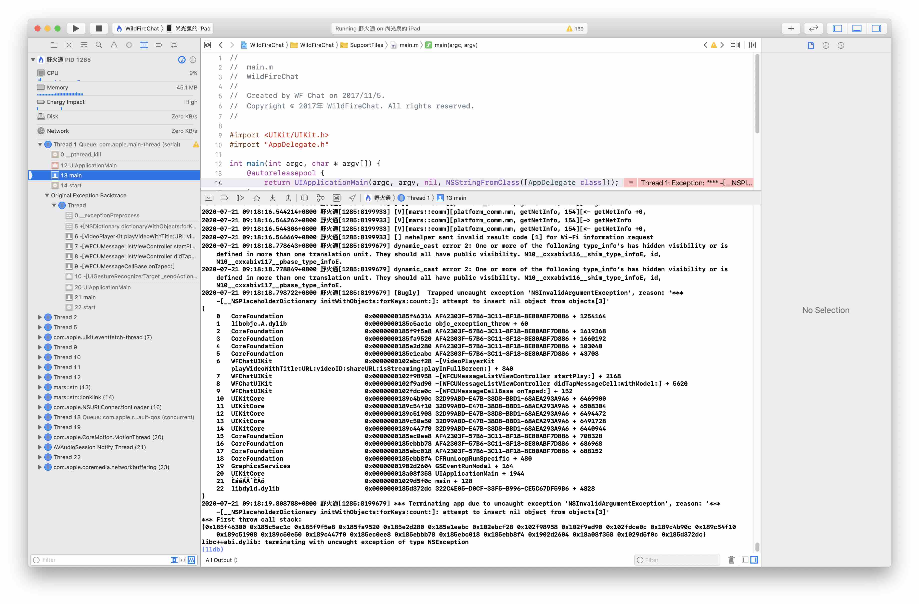Run the WildFireChat scheme
Viewport: 919px width, 604px height.
pos(76,28)
